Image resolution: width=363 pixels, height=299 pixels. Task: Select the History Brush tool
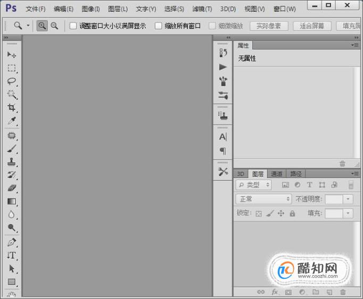coord(12,175)
